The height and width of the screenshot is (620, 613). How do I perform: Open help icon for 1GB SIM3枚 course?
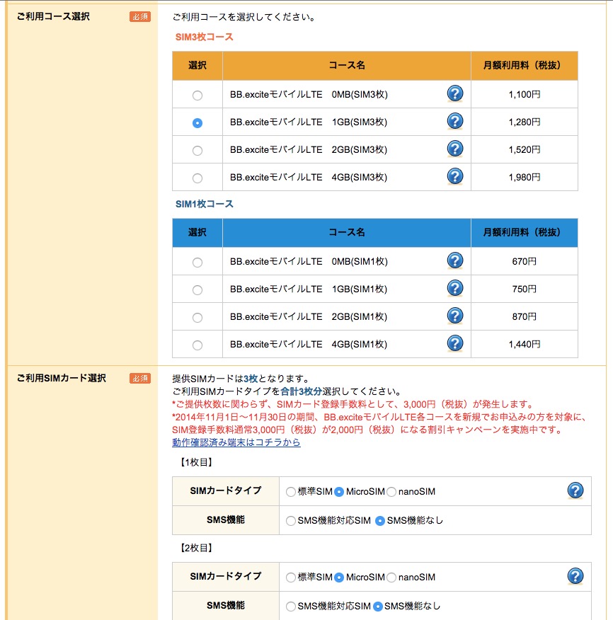[x=455, y=122]
